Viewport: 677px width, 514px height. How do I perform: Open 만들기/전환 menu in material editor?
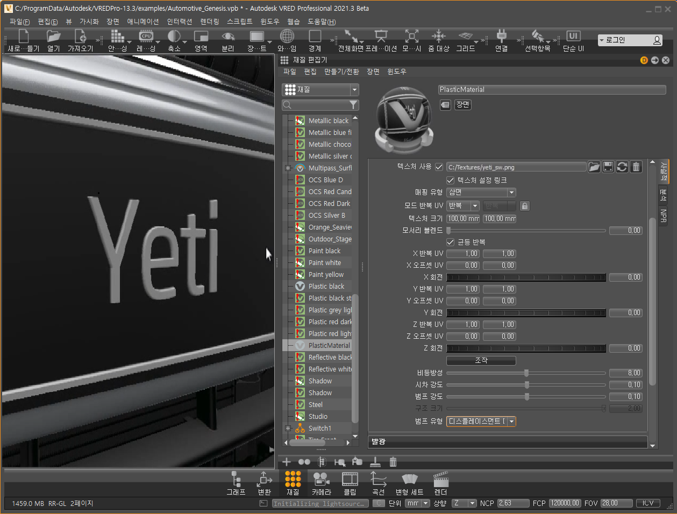[342, 72]
